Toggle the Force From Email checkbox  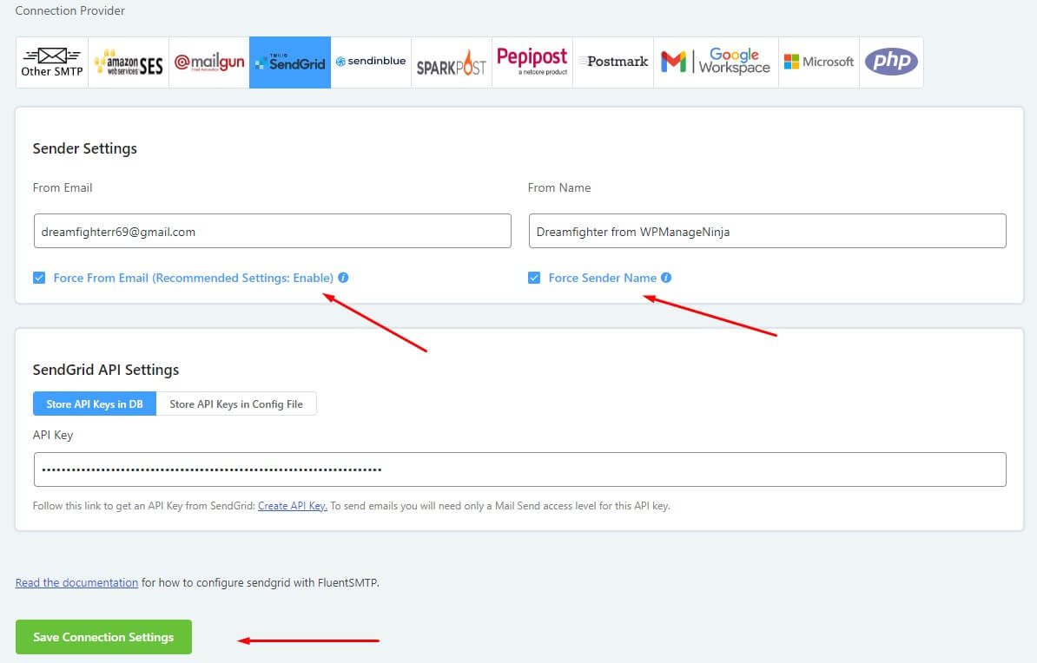pos(39,278)
